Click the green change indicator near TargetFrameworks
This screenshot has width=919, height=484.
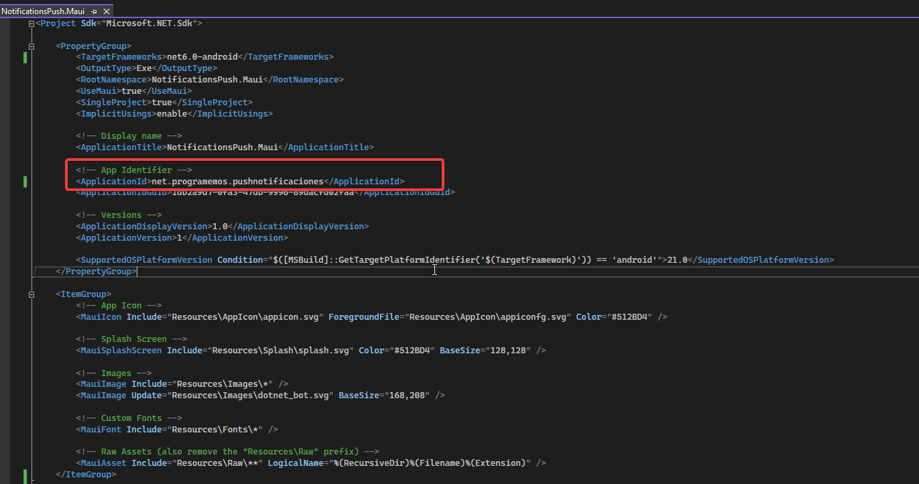point(25,58)
